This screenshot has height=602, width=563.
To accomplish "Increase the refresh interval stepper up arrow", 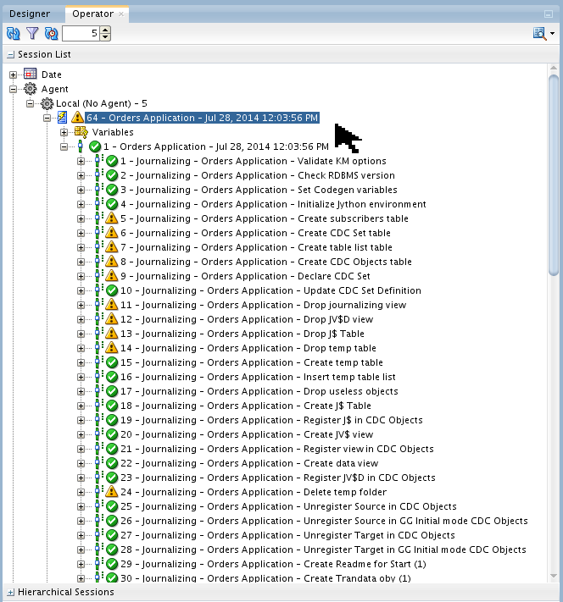I will (105, 30).
